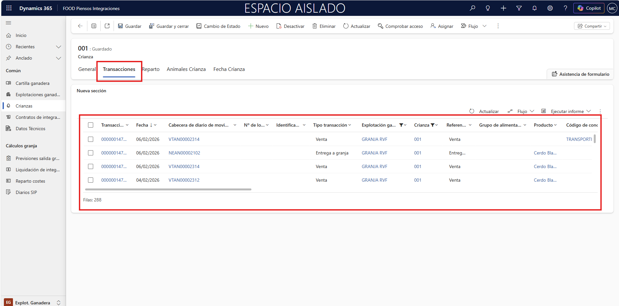Click the search magnifier icon in header
This screenshot has width=619, height=306.
pyautogui.click(x=472, y=8)
